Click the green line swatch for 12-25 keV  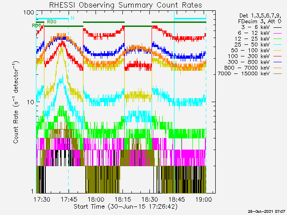[278, 39]
